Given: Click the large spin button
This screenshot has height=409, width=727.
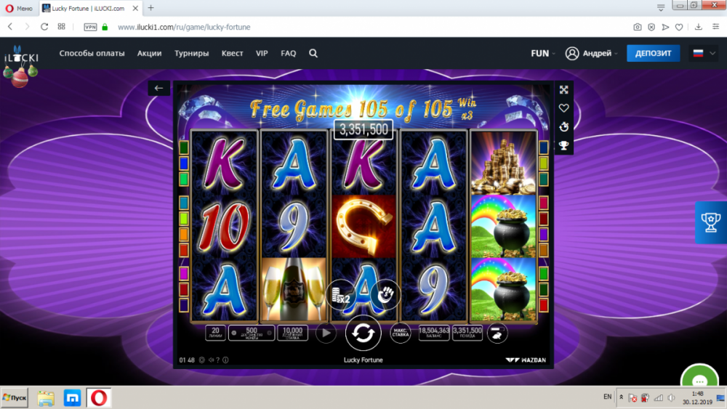Looking at the screenshot, I should point(363,333).
